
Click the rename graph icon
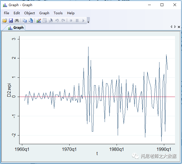31,20
